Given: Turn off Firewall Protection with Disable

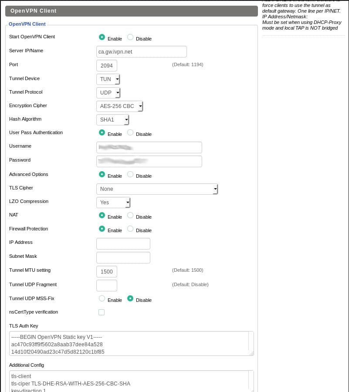Looking at the screenshot, I should pyautogui.click(x=130, y=229).
